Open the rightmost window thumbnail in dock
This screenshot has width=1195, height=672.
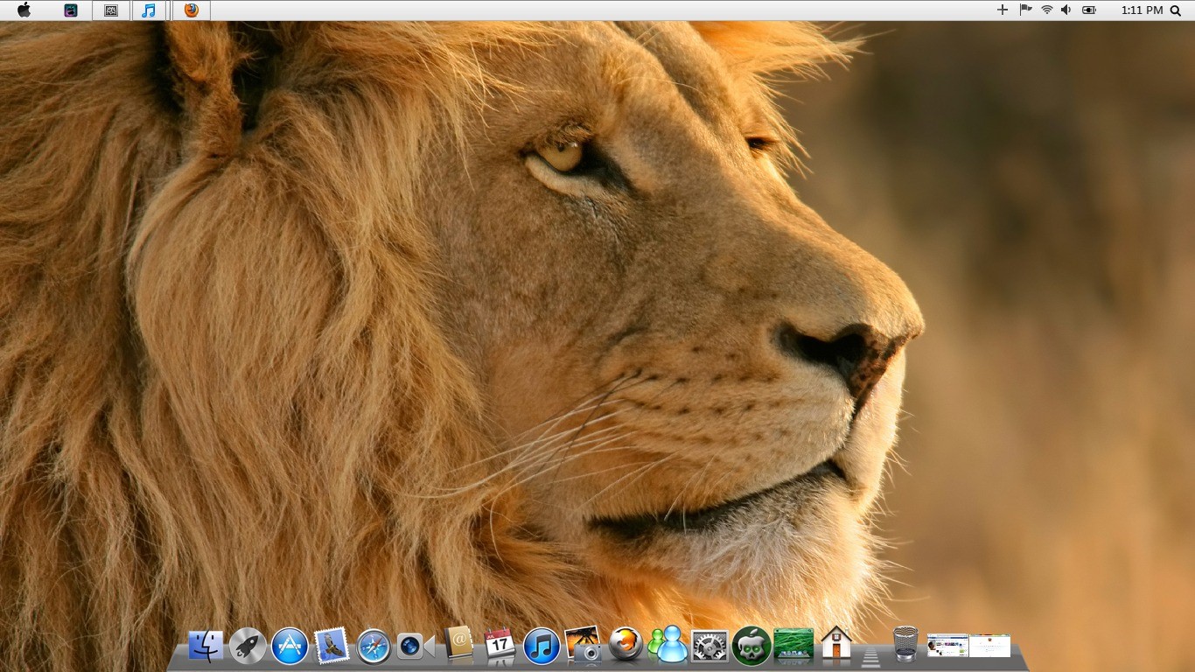(989, 646)
